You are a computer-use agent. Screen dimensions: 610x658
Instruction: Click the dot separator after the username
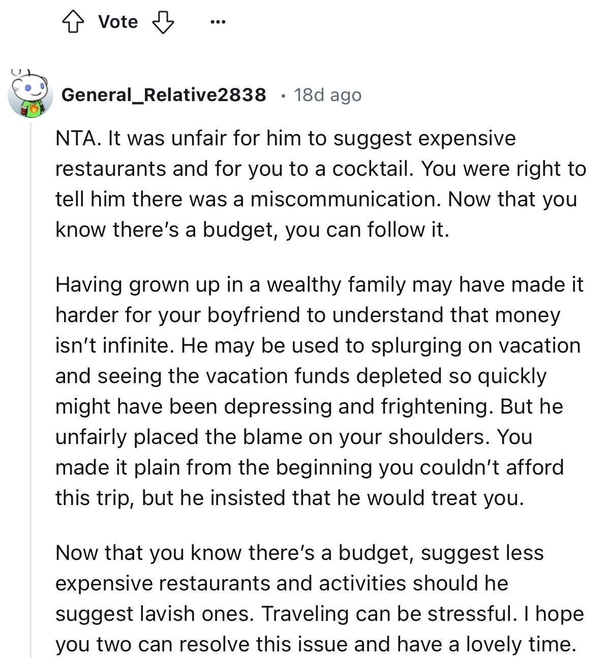point(283,97)
